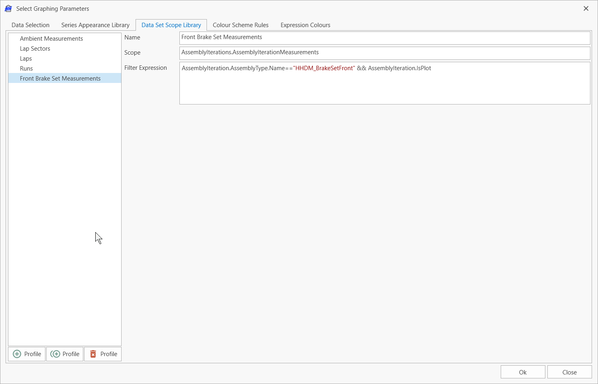This screenshot has height=384, width=598.
Task: Select Ambient Measurements in the list
Action: click(x=51, y=39)
